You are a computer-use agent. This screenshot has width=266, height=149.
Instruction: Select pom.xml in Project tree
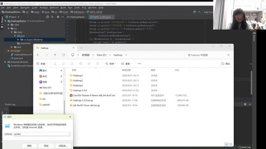[18, 58]
